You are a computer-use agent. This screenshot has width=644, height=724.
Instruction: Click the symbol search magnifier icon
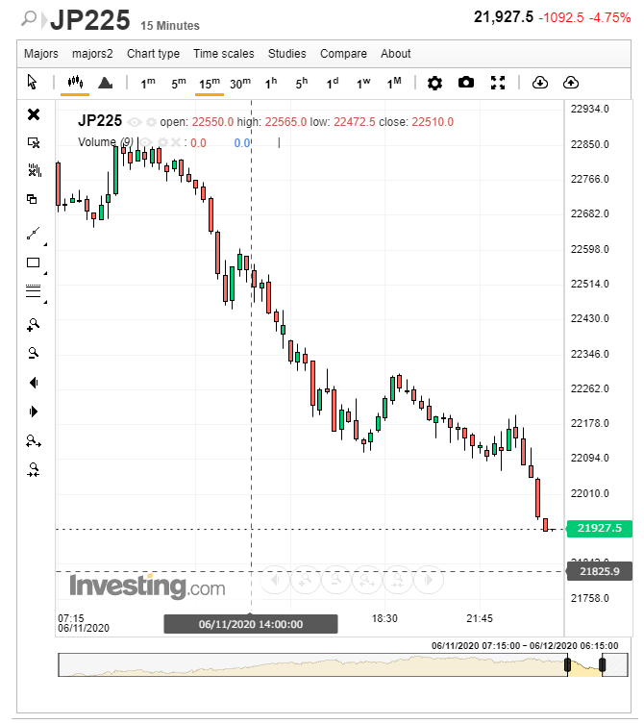[x=31, y=18]
